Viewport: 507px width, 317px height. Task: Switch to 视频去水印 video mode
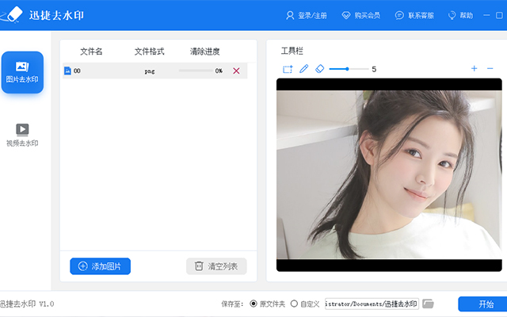22,136
